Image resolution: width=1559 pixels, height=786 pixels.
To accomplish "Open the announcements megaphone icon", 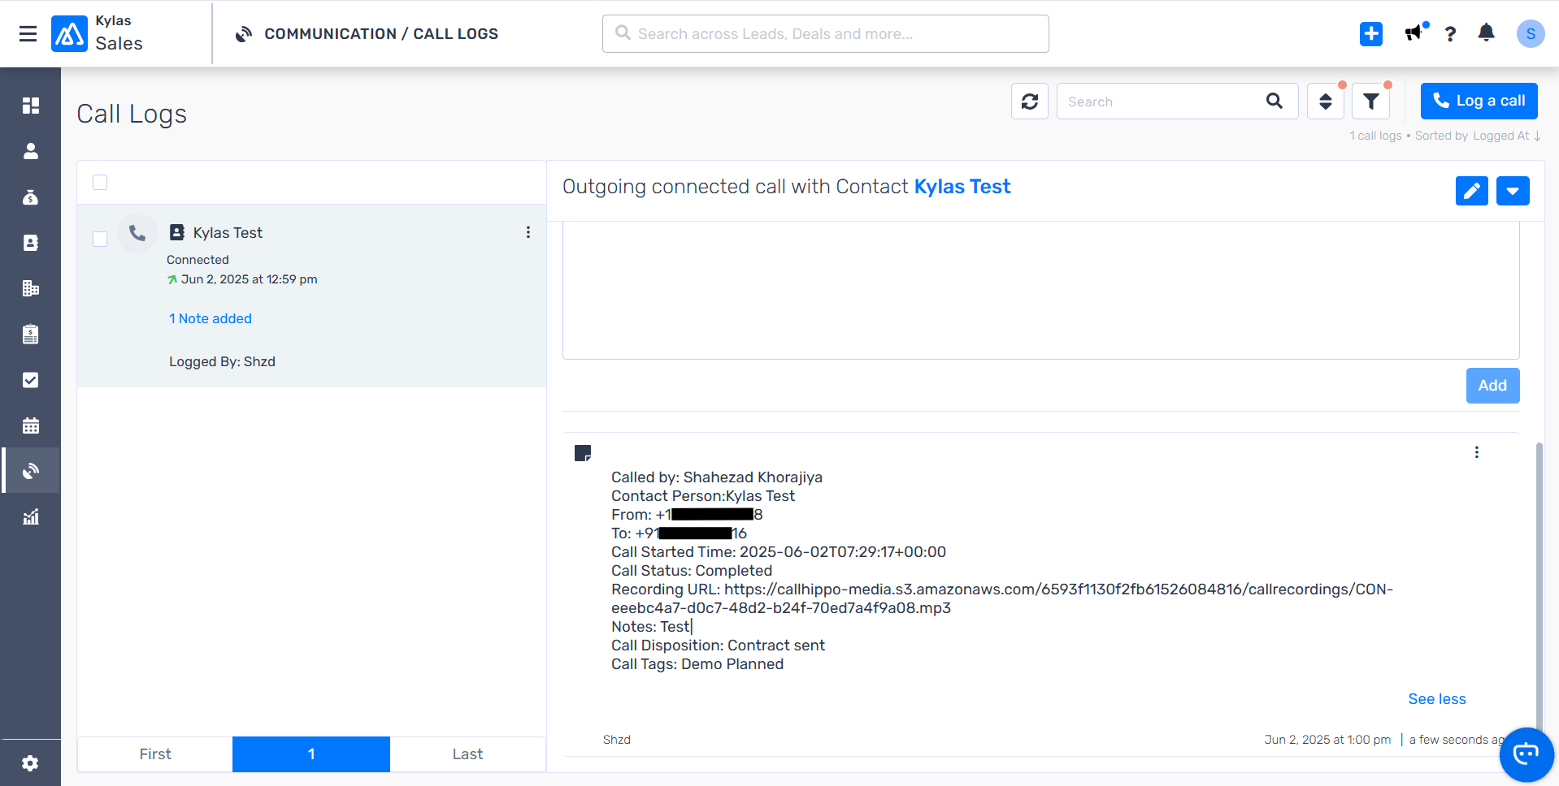I will [x=1414, y=33].
